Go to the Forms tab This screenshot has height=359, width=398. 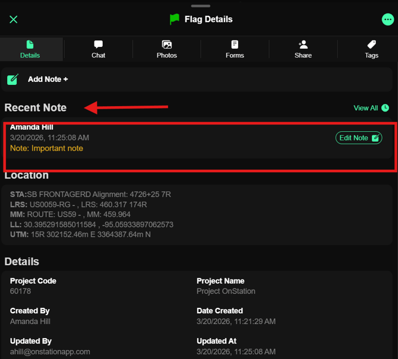[x=235, y=49]
